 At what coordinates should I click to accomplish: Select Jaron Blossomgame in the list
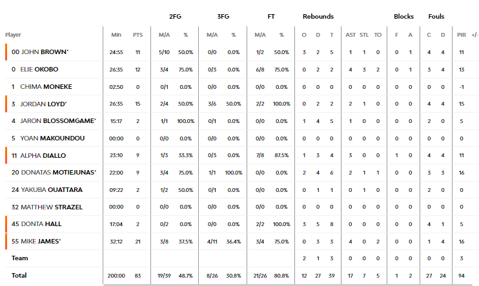click(58, 121)
